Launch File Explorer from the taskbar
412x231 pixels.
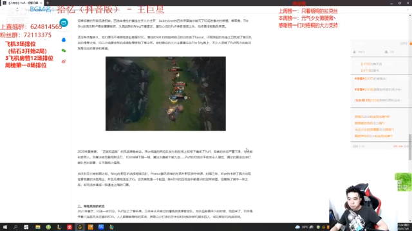[38, 227]
